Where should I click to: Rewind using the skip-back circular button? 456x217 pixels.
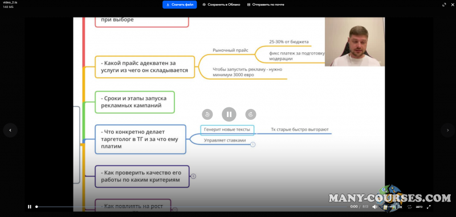pyautogui.click(x=207, y=114)
